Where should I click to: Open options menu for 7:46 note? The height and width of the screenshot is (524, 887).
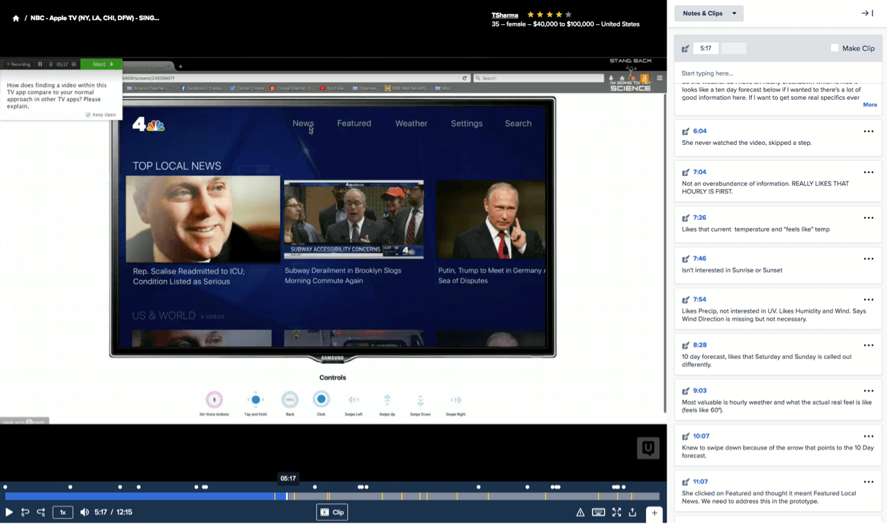point(868,259)
